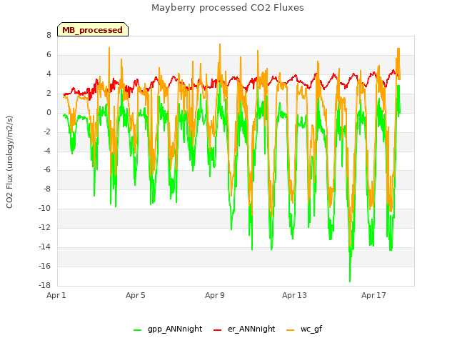Click the Apr 5 x-axis label
Viewport: 457px width, 343px height.
click(135, 295)
